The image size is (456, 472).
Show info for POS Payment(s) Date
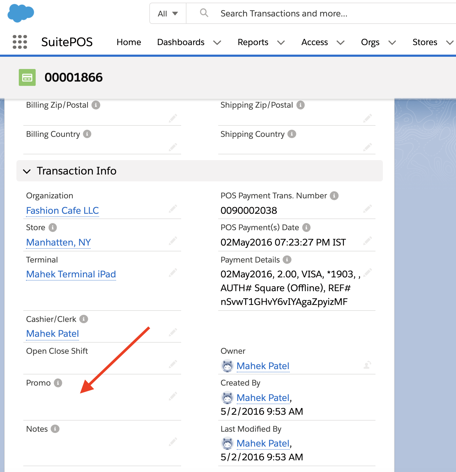(306, 228)
